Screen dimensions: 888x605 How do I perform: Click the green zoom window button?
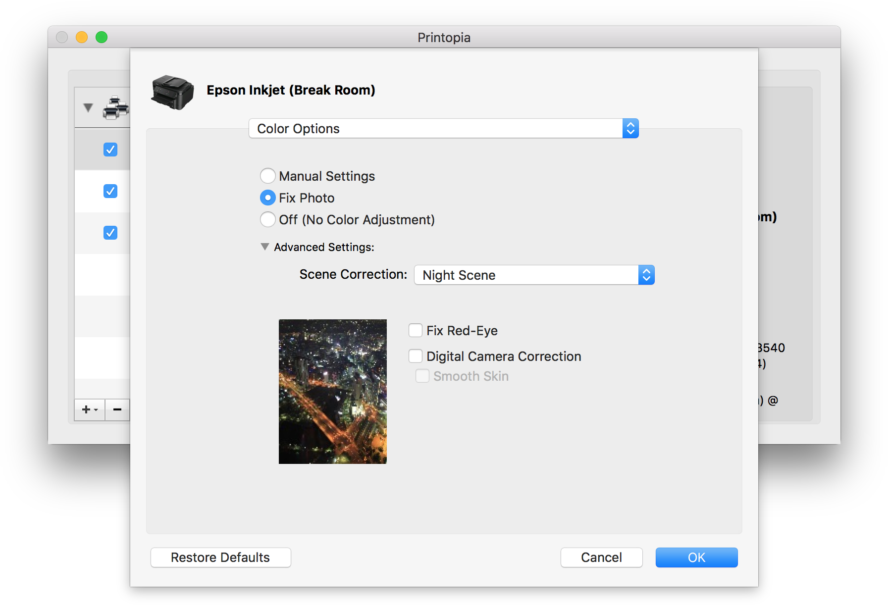click(x=102, y=37)
